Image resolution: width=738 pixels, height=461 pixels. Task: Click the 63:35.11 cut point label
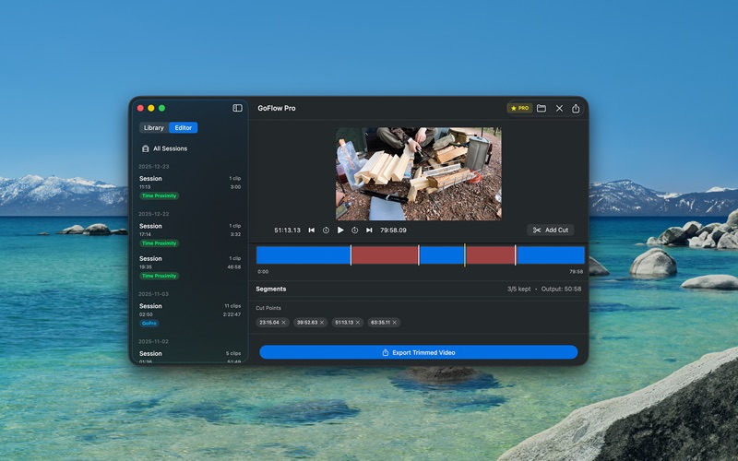coord(380,323)
